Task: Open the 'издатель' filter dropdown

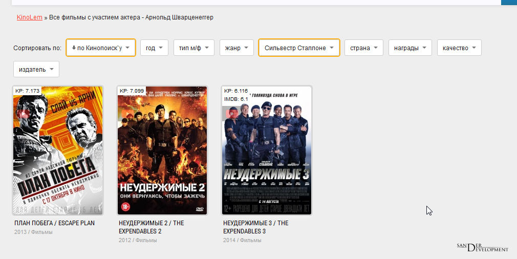Action: [36, 69]
